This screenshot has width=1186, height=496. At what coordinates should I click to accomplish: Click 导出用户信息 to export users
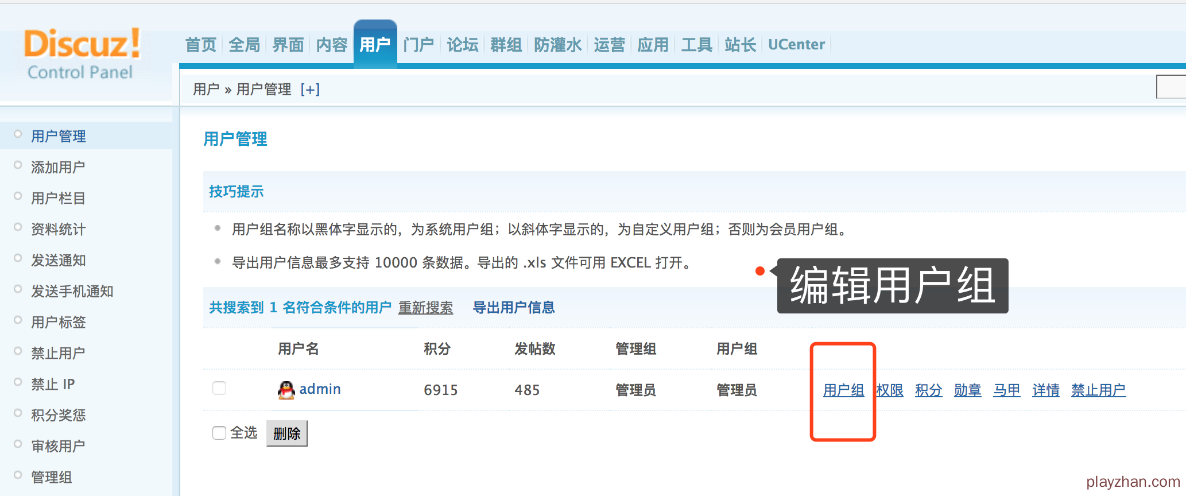pyautogui.click(x=514, y=308)
